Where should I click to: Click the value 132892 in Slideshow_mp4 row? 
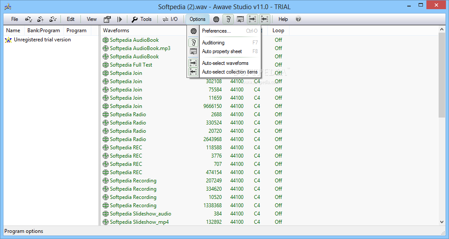point(214,222)
